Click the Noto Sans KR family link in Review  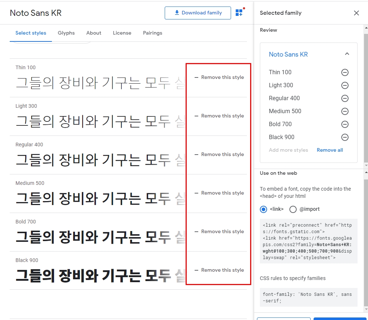pos(288,54)
